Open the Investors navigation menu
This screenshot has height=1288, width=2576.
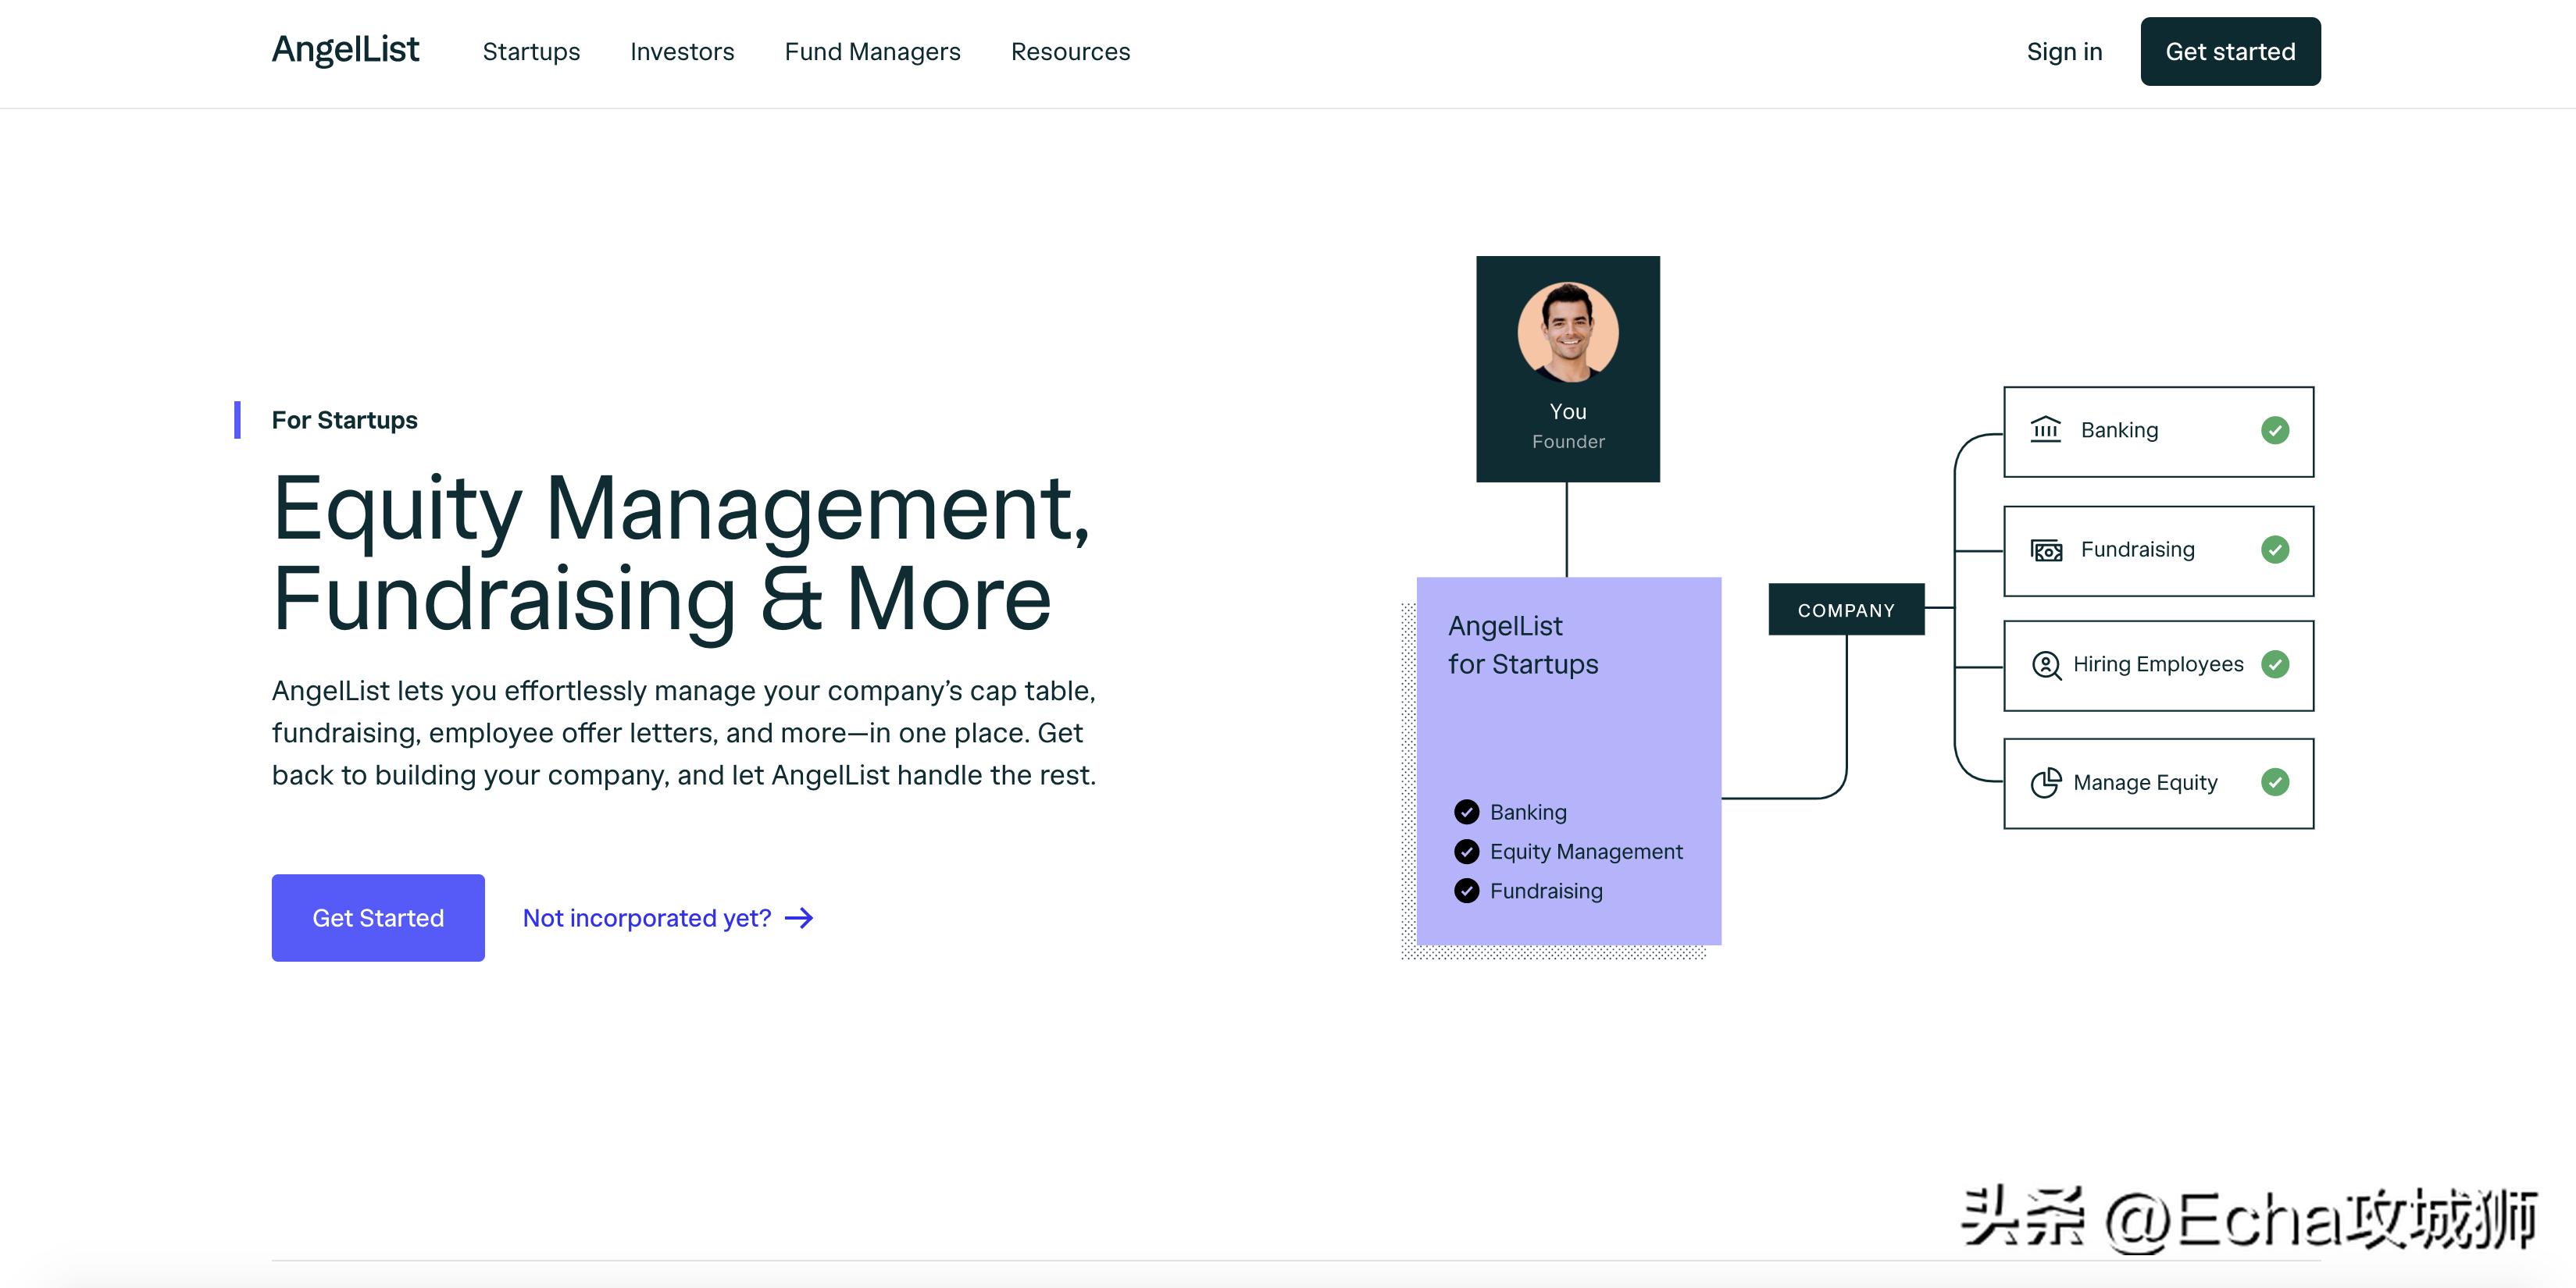pos(682,52)
